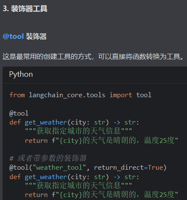Screen dimensions: 187x200
Task: Click the last 'return f"{city}' line
Action: click(x=102, y=195)
